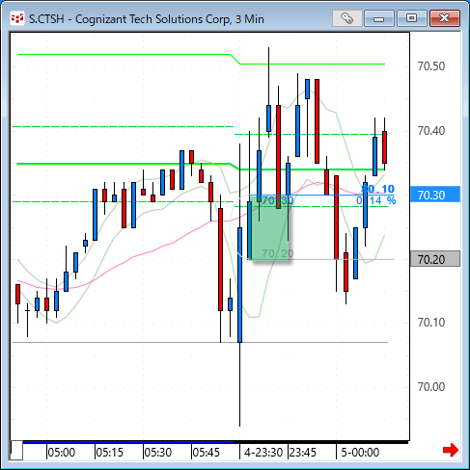Click the 70.20 label inside green rectangle

[278, 253]
